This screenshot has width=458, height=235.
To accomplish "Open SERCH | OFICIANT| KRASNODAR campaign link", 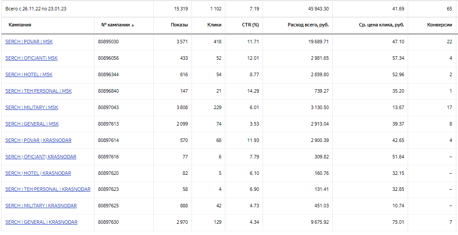I will (x=41, y=157).
